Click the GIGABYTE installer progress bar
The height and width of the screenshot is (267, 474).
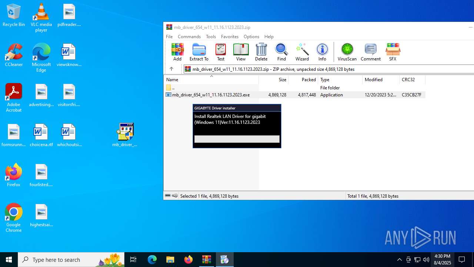pos(237,139)
